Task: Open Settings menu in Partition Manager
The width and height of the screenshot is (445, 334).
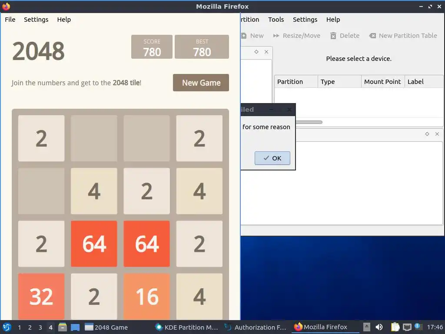Action: [305, 20]
